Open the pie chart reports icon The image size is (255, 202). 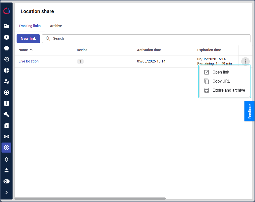point(7,70)
